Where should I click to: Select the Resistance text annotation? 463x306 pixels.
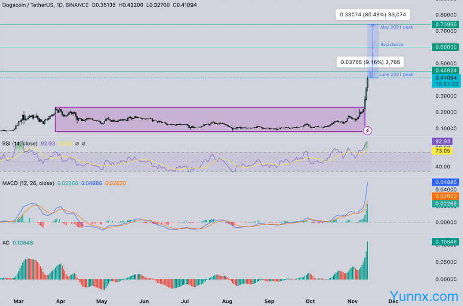point(392,45)
